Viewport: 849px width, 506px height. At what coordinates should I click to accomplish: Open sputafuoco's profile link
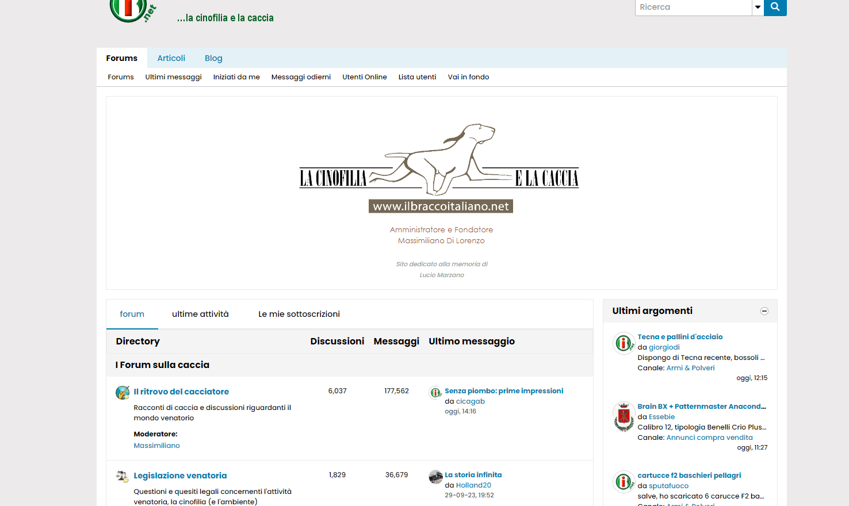[x=668, y=486]
